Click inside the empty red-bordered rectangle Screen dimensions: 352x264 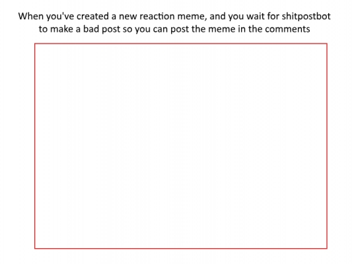[x=181, y=146]
